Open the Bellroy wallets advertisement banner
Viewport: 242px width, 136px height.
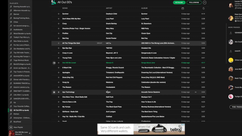coord(141,129)
